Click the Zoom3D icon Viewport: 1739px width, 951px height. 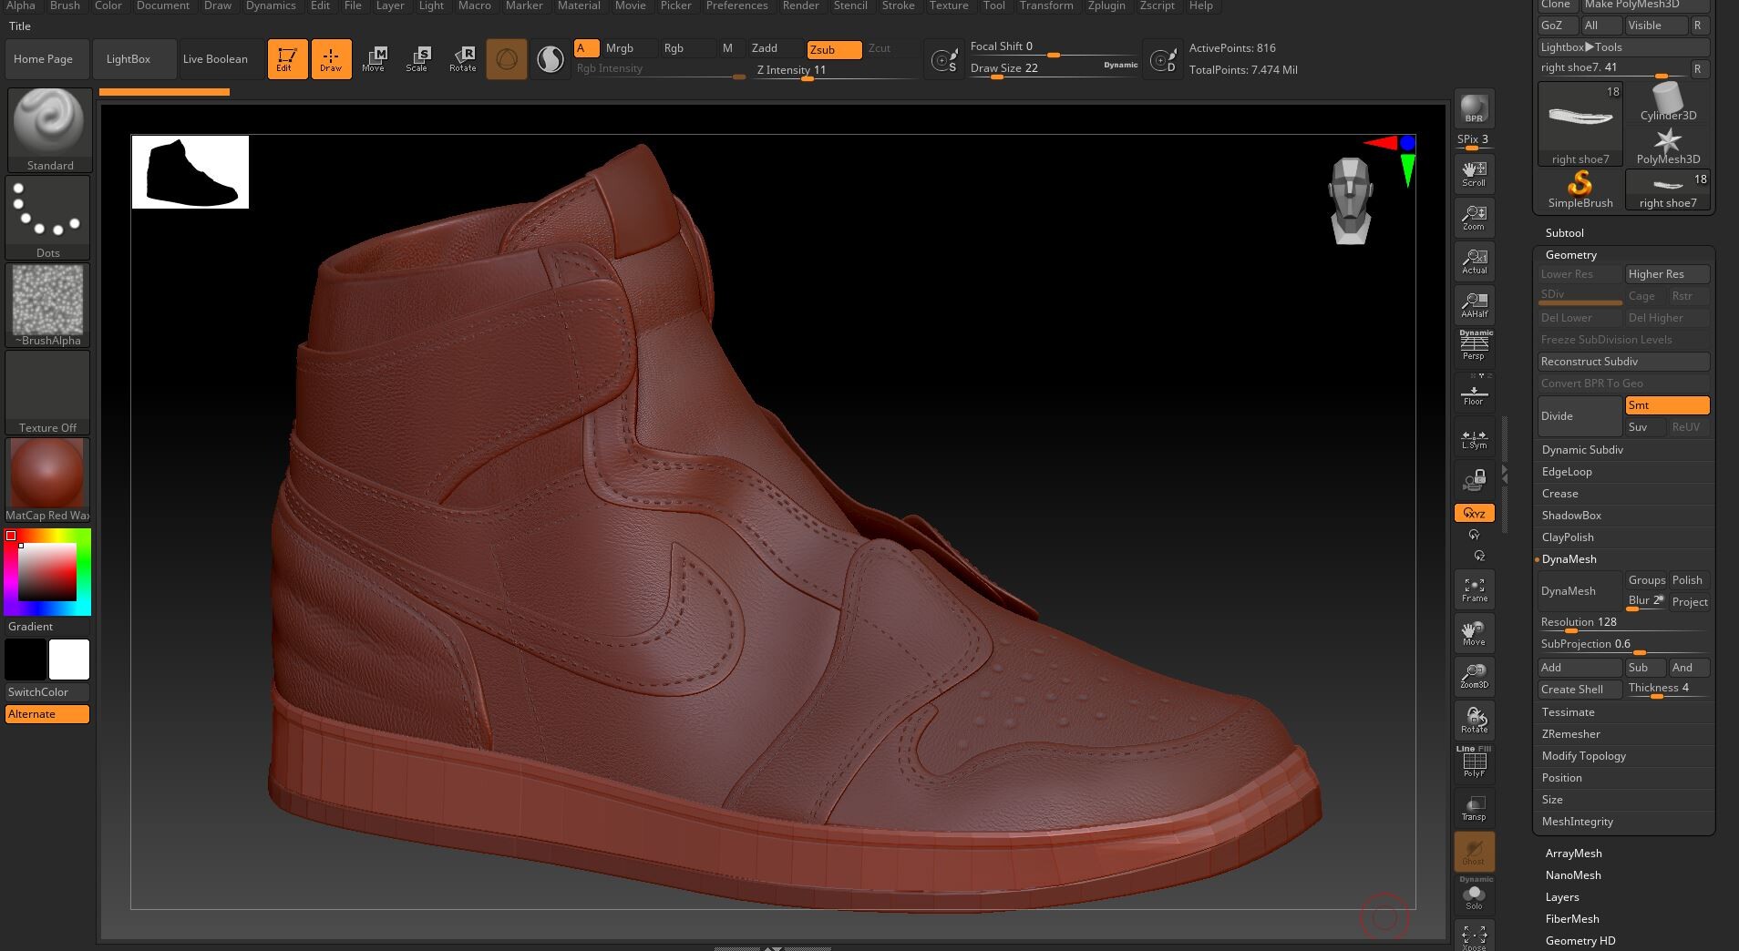point(1474,676)
